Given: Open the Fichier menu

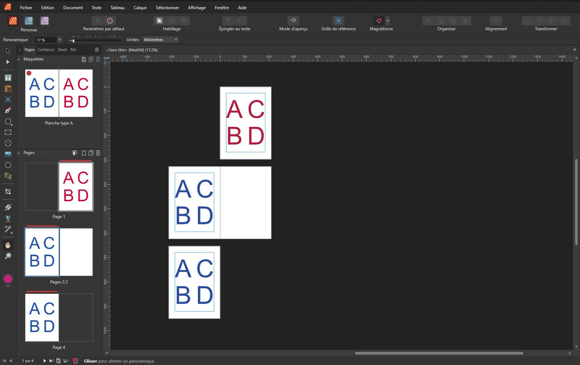Looking at the screenshot, I should (26, 8).
